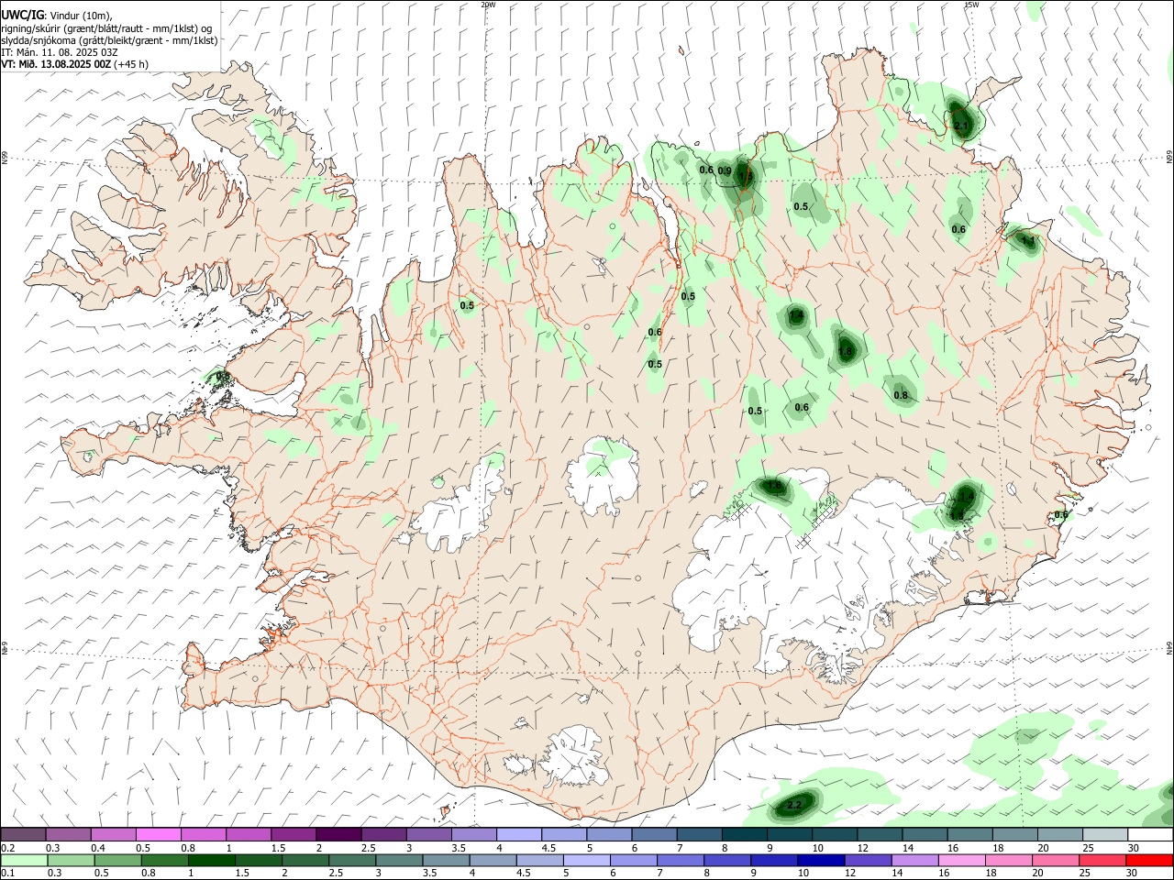Select darkest green 1 swatch, lower legend row
Image resolution: width=1174 pixels, height=880 pixels.
(x=211, y=861)
